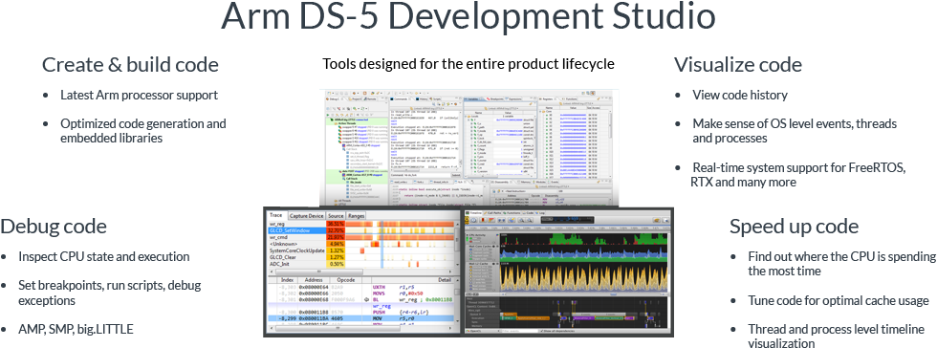Click the 36.51% heat cell
Image resolution: width=937 pixels, height=348 pixels.
coord(336,225)
